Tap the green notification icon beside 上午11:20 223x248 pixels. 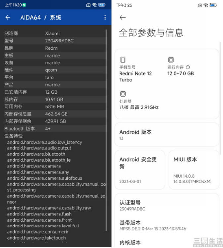tap(24, 5)
